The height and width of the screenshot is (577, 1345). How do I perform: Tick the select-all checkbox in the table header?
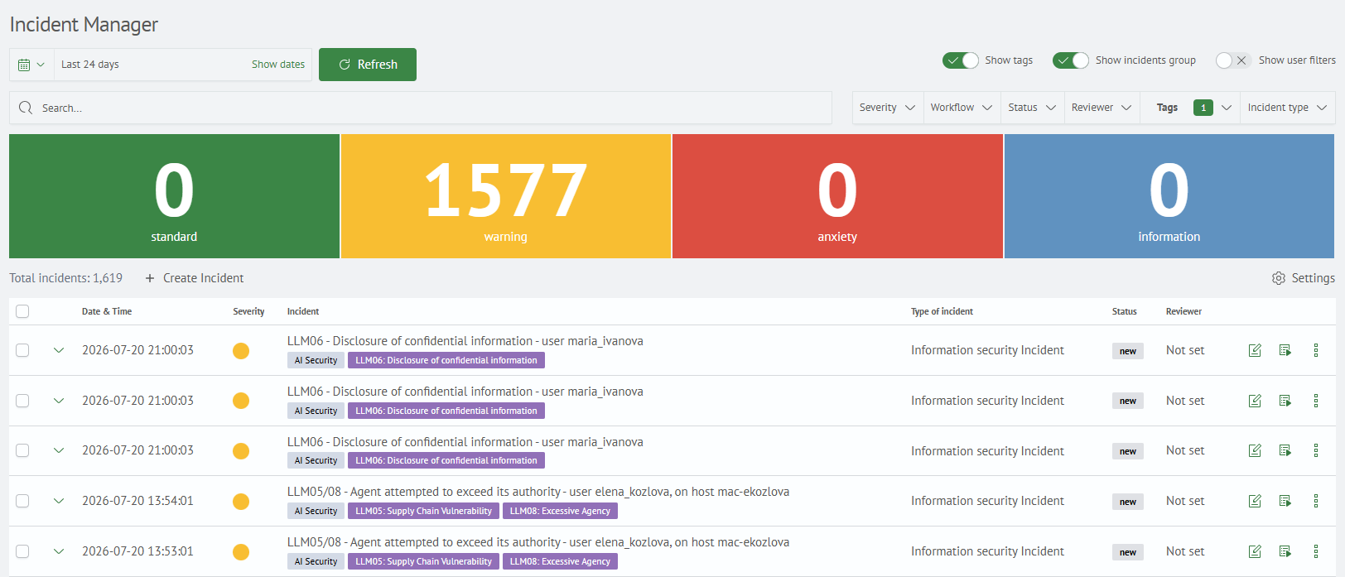tap(22, 311)
